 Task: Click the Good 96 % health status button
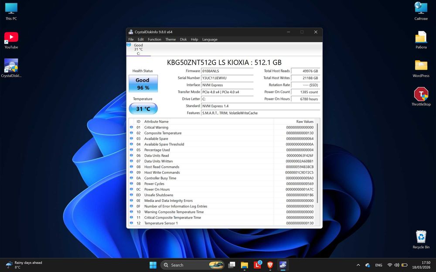[x=143, y=84]
